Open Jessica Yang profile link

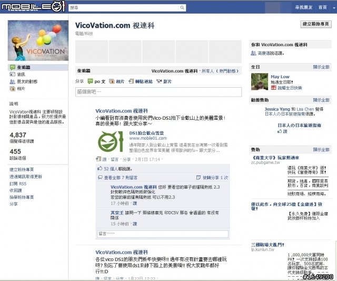pos(277,109)
